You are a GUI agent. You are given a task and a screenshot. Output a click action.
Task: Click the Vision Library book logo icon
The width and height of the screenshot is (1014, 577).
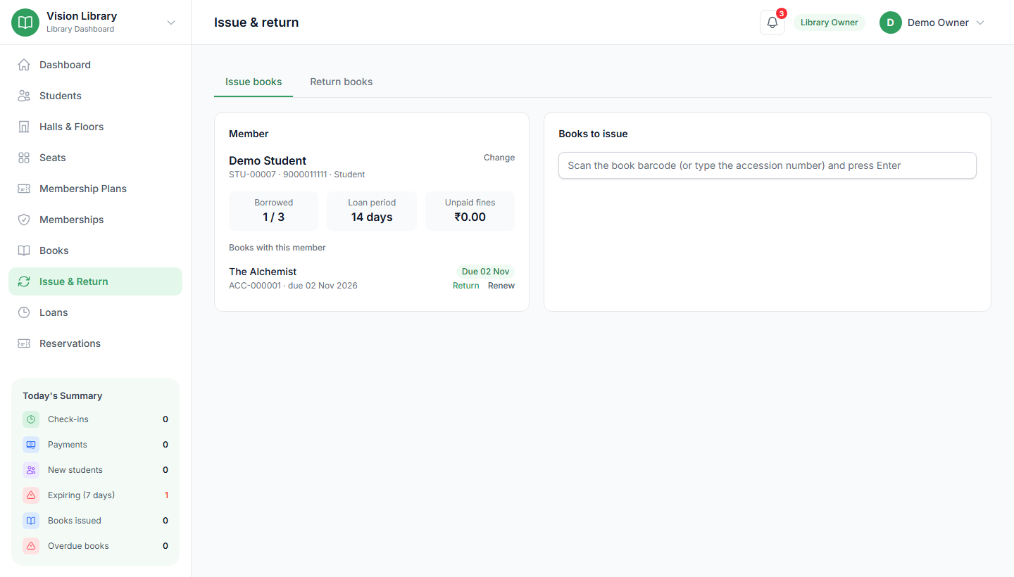pos(25,23)
